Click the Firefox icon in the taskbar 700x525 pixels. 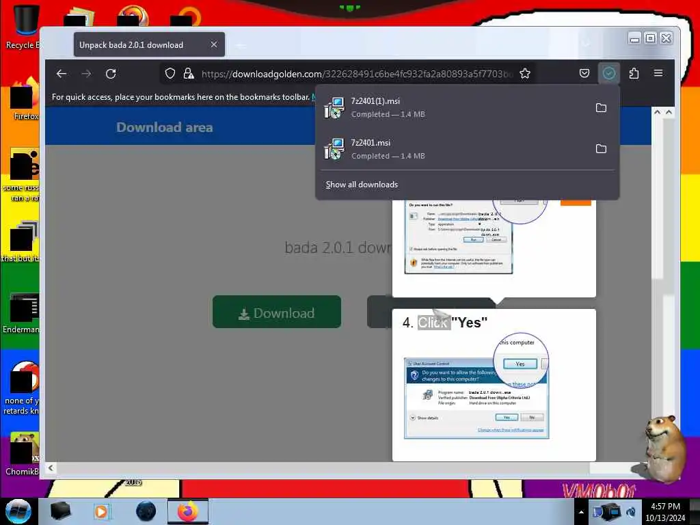click(x=188, y=511)
